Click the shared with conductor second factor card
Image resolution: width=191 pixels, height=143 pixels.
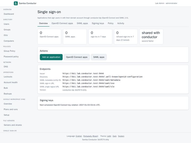pyautogui.click(x=151, y=37)
